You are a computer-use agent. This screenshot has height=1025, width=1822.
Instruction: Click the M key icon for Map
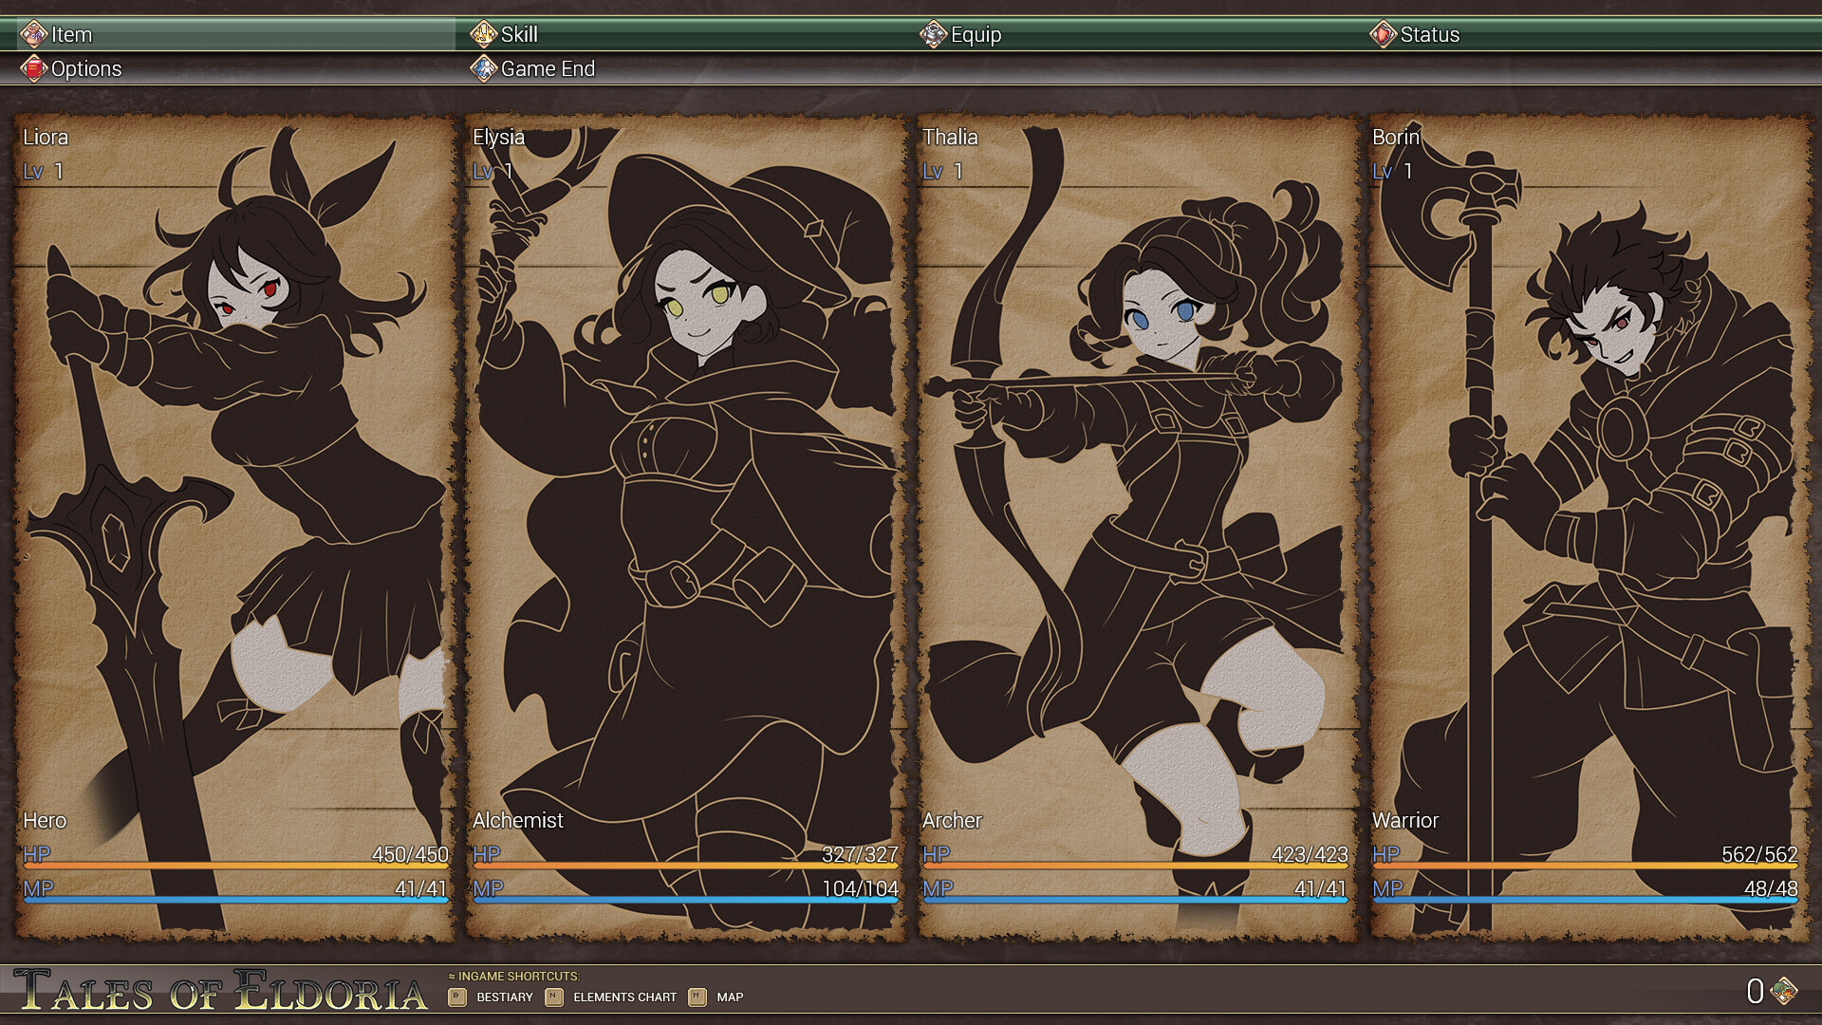(697, 997)
